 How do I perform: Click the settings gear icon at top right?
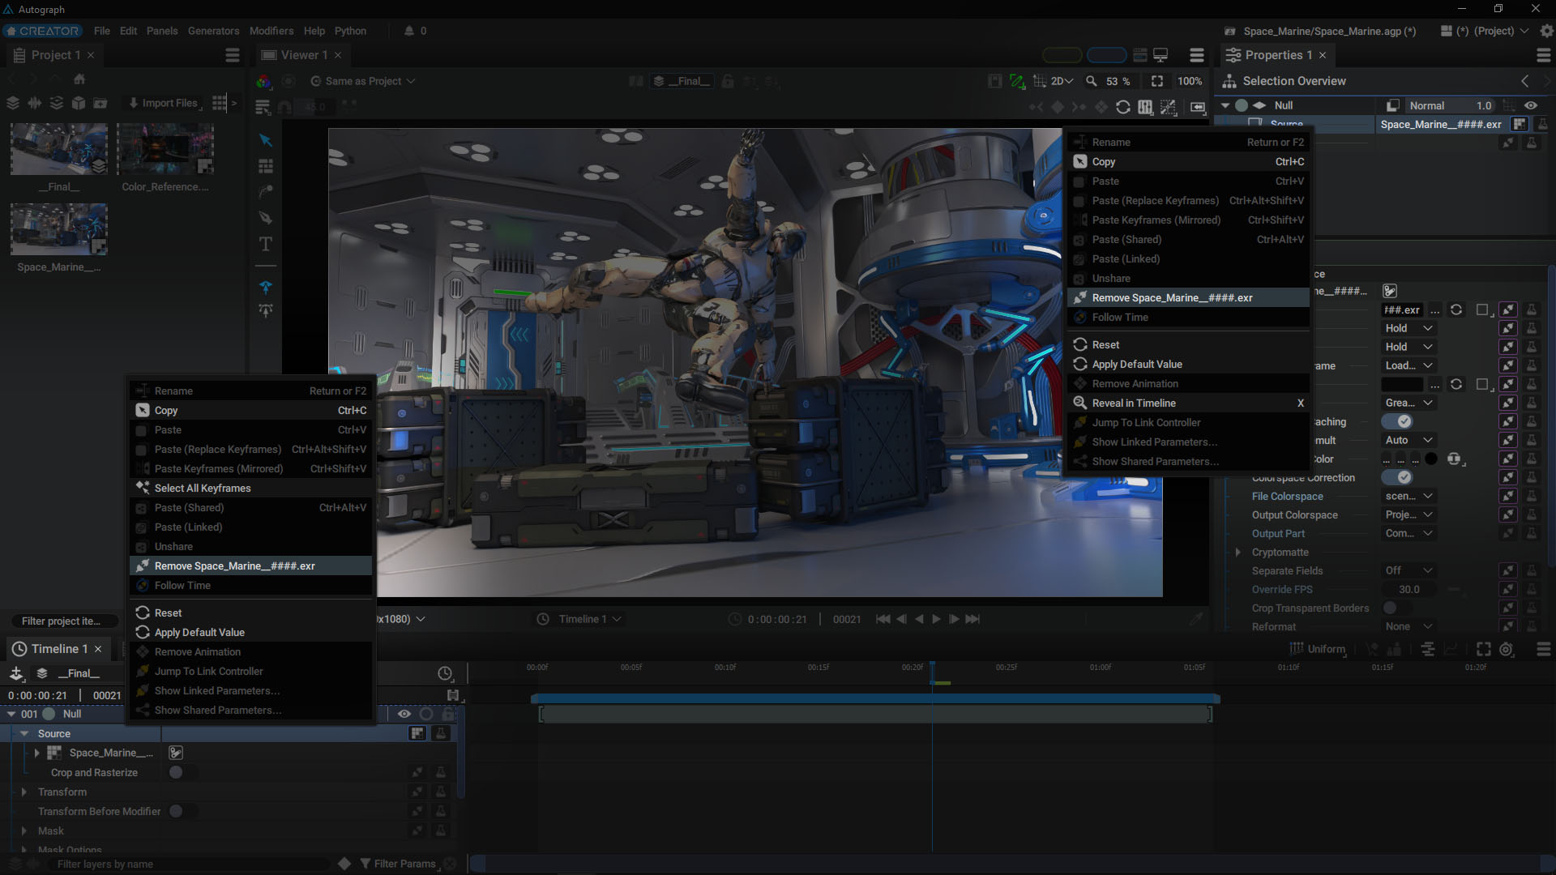click(1546, 31)
